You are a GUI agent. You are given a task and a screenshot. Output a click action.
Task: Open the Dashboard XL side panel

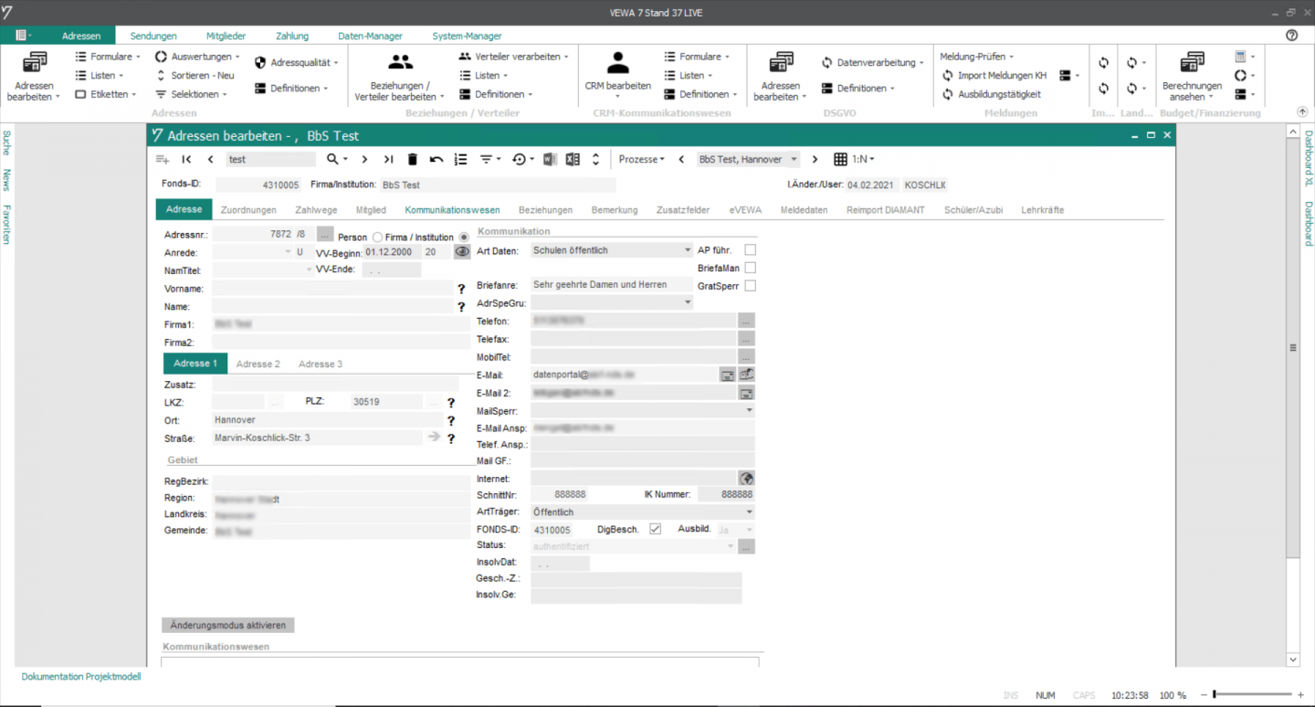point(1308,158)
